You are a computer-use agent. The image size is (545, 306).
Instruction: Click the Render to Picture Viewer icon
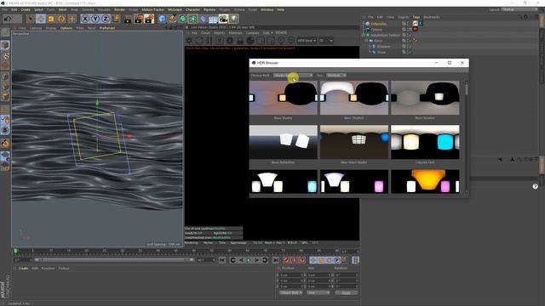[139, 19]
